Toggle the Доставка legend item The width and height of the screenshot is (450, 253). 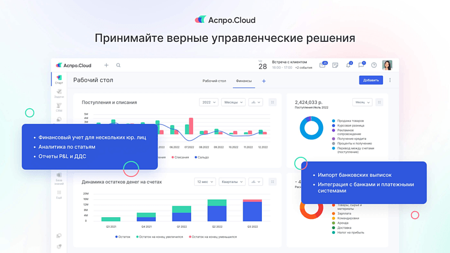pos(342,228)
